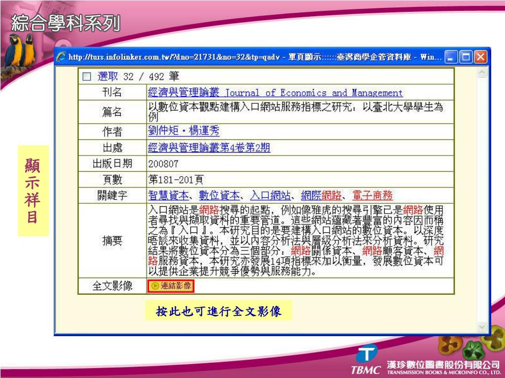Click the 摘要 row label
This screenshot has height=378, width=505.
[112, 240]
